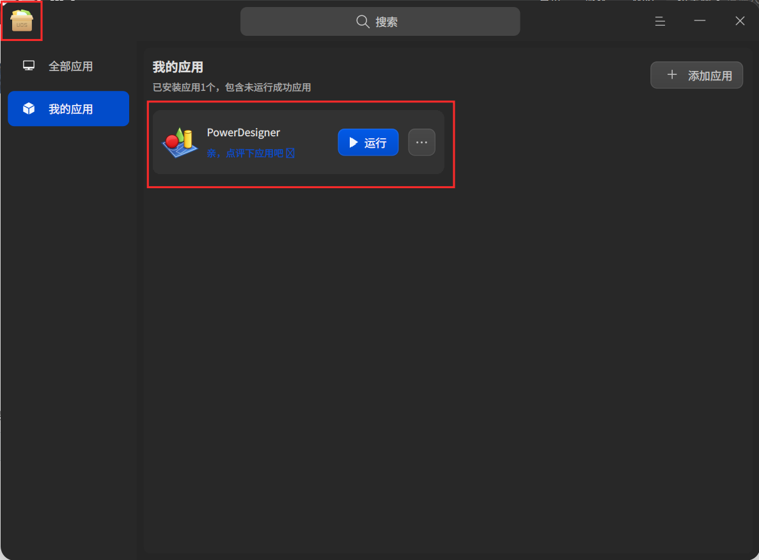Click the search magnifier icon
Screen dimensions: 759x560
pos(363,21)
